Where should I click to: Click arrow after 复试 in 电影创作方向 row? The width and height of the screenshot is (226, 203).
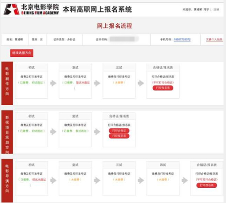[97, 83]
